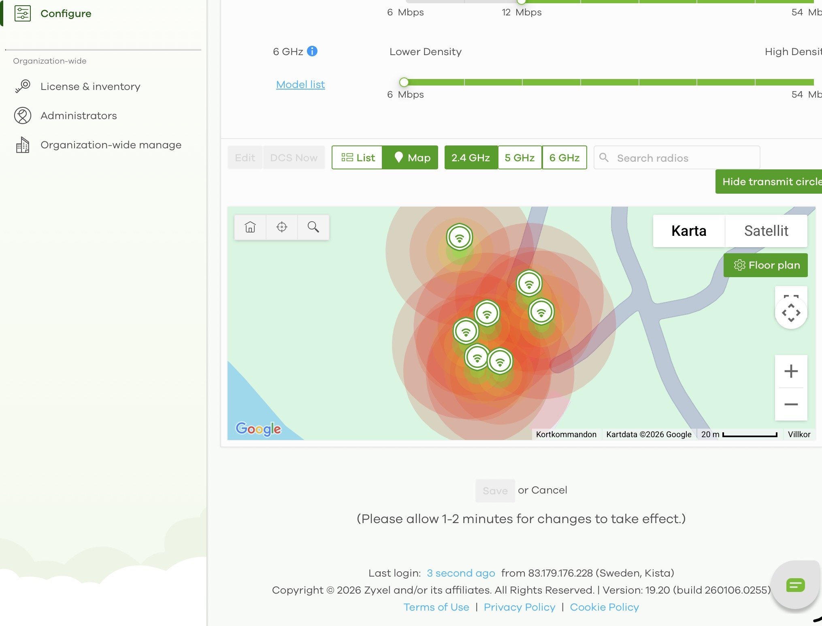
Task: Switch map to Satellit view
Action: [766, 231]
